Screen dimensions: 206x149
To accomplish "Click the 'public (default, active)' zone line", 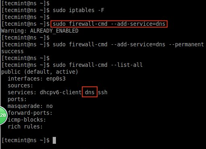I will [39, 72].
